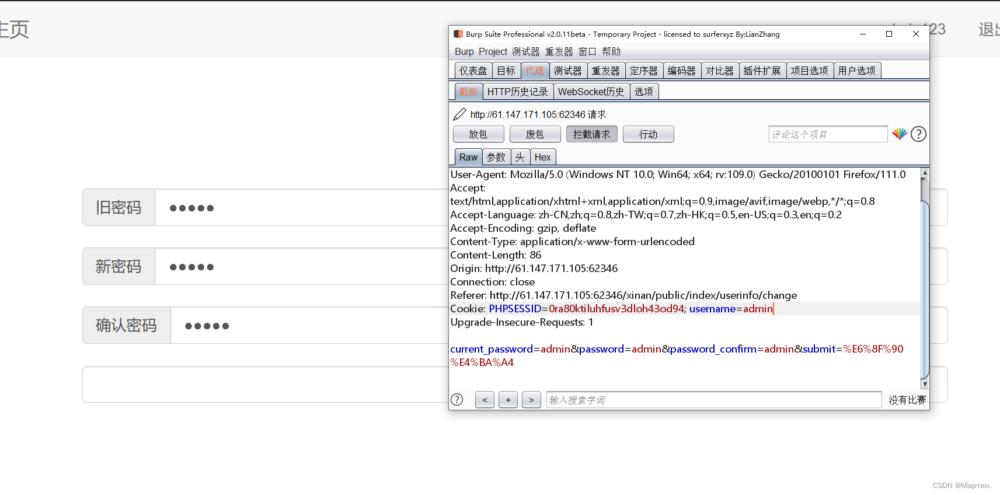The height and width of the screenshot is (495, 1000).
Task: Maximize the Burp Suite window
Action: (889, 34)
